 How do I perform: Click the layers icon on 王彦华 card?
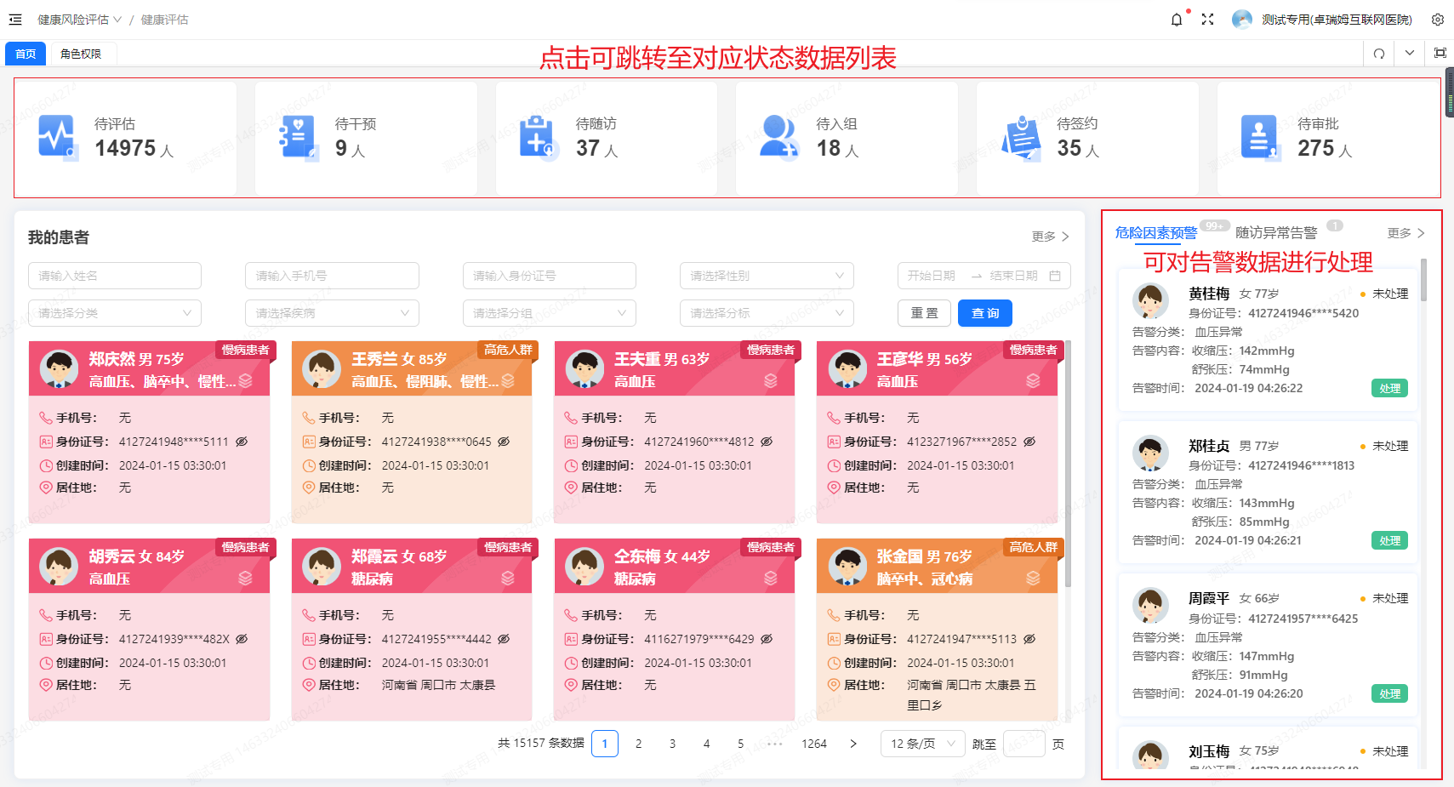(1033, 381)
